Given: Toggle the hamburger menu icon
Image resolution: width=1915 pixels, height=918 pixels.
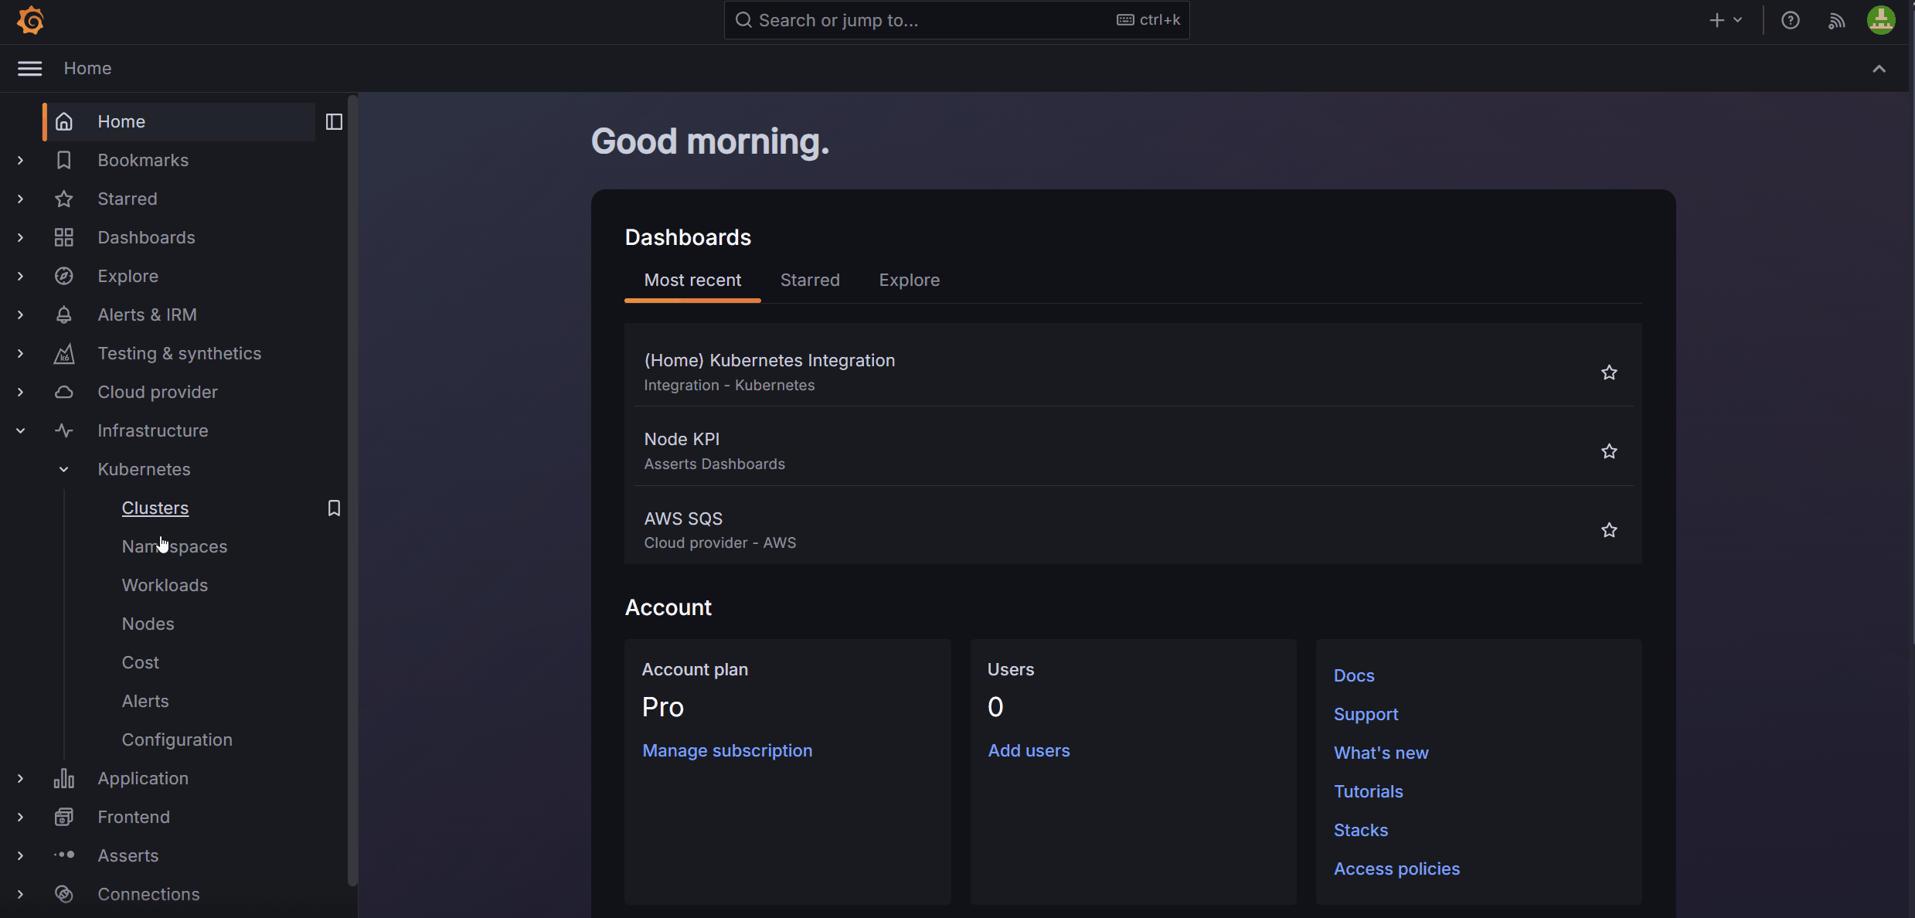Looking at the screenshot, I should pyautogui.click(x=30, y=68).
